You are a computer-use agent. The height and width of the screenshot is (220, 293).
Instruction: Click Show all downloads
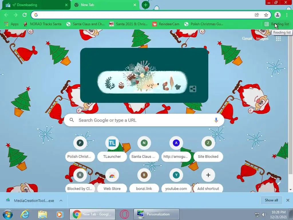click(x=271, y=200)
